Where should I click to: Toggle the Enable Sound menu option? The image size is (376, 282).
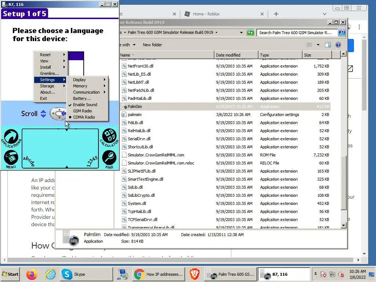tap(85, 105)
